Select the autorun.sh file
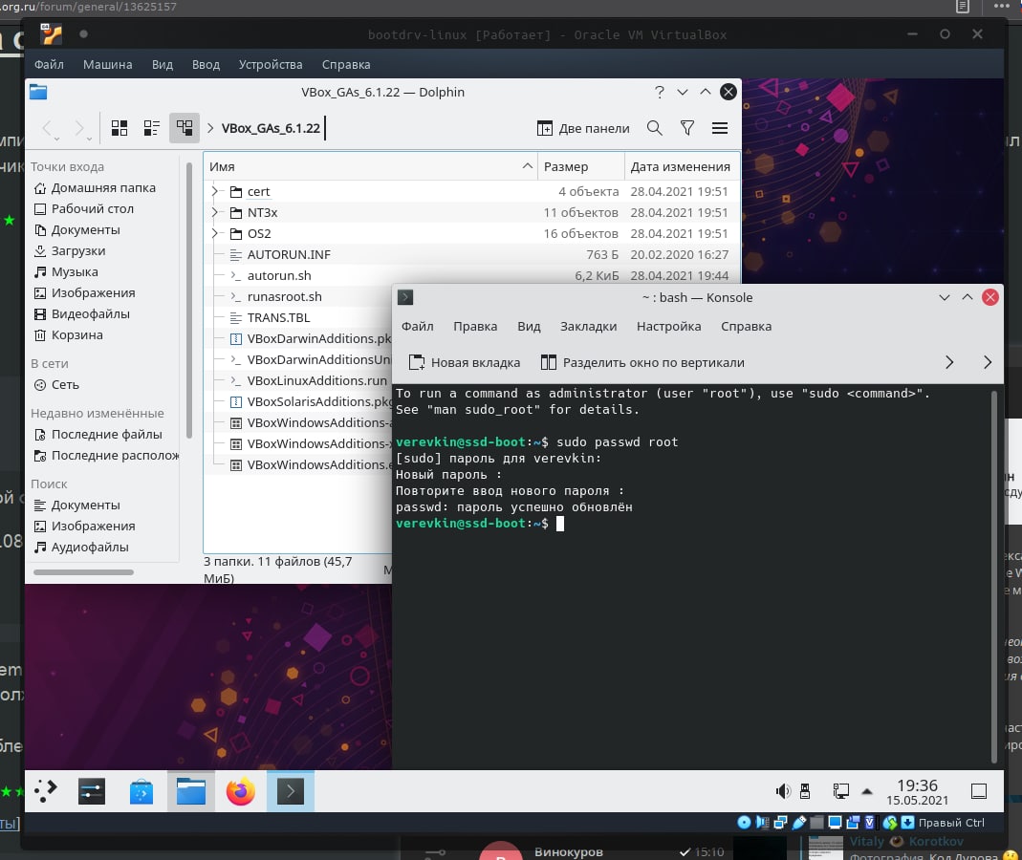 [x=279, y=275]
